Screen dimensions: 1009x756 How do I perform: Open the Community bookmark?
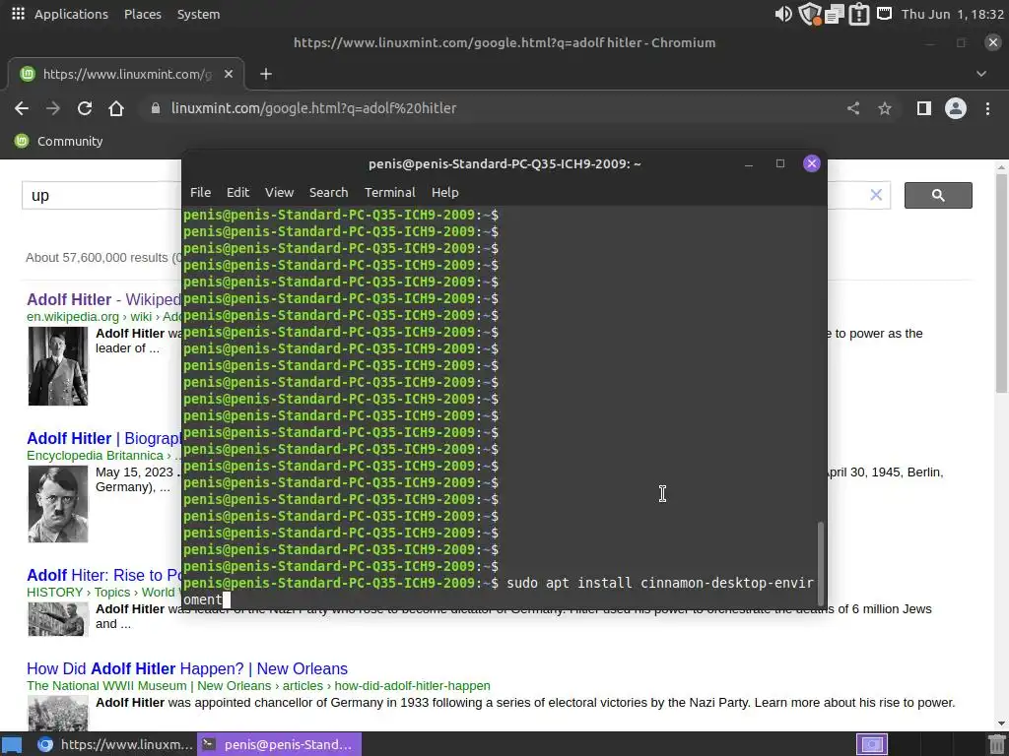(58, 141)
